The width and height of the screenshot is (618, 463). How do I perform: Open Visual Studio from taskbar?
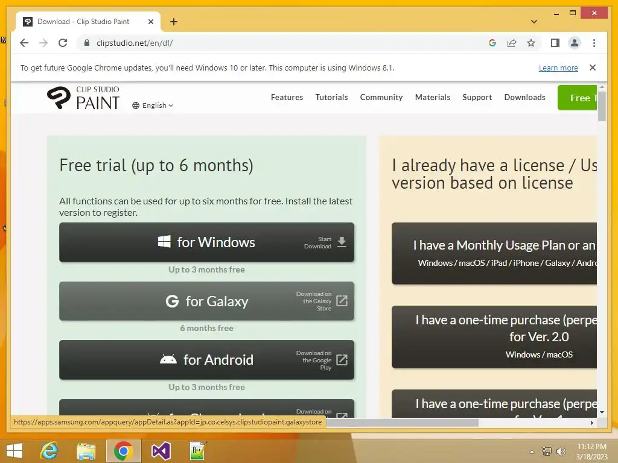coord(161,451)
